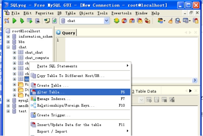Select the chat_chat table
Viewport: 203px width, 136px height.
[x=34, y=52]
